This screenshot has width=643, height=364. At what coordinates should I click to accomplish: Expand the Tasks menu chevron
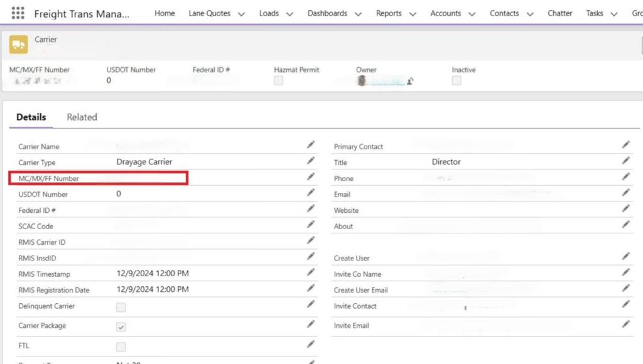(614, 14)
